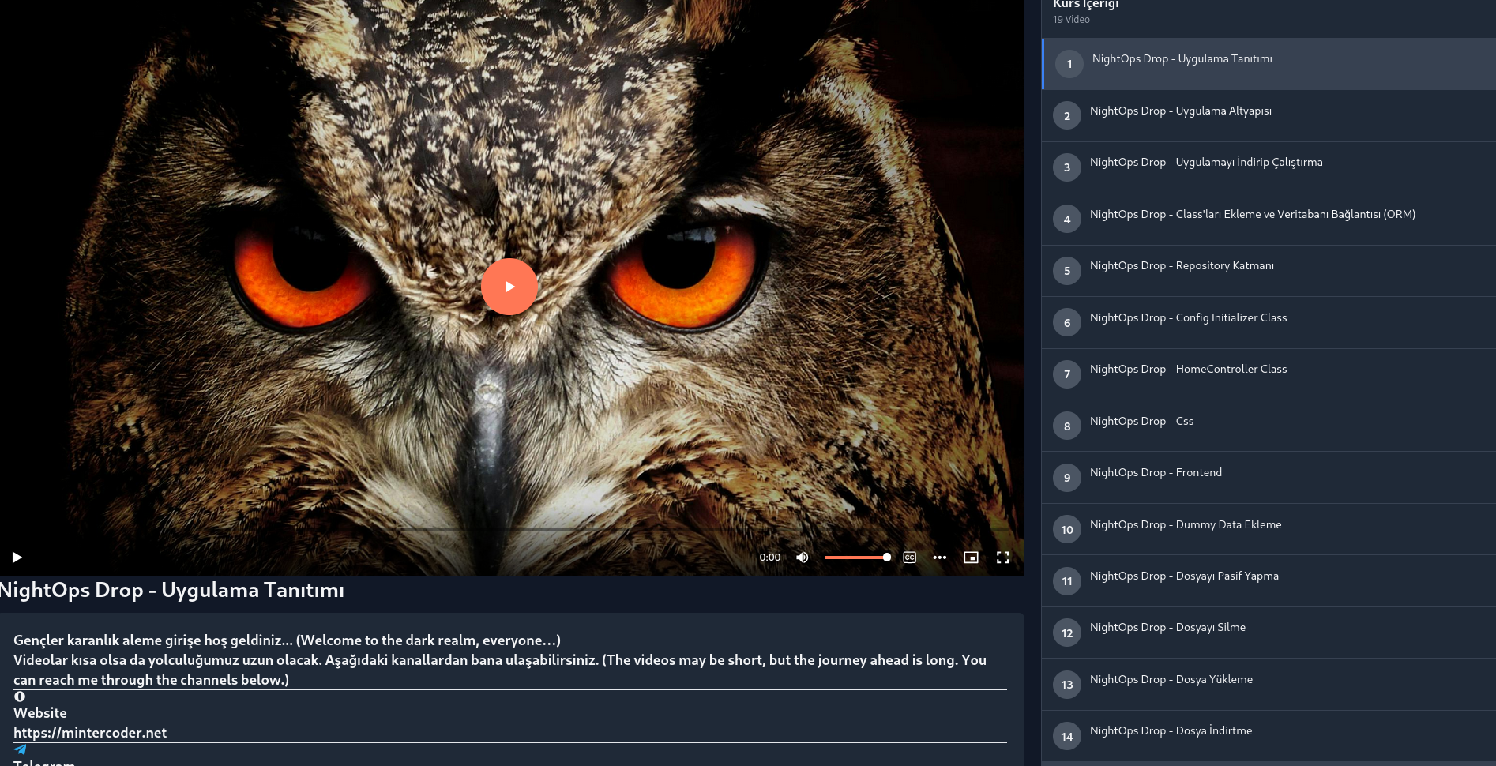Click the video title NightOps Drop - Uygulama Tanıtımı

(x=171, y=590)
